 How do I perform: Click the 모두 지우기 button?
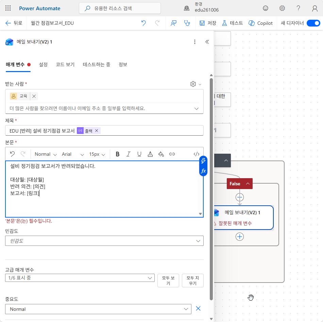pos(193,281)
